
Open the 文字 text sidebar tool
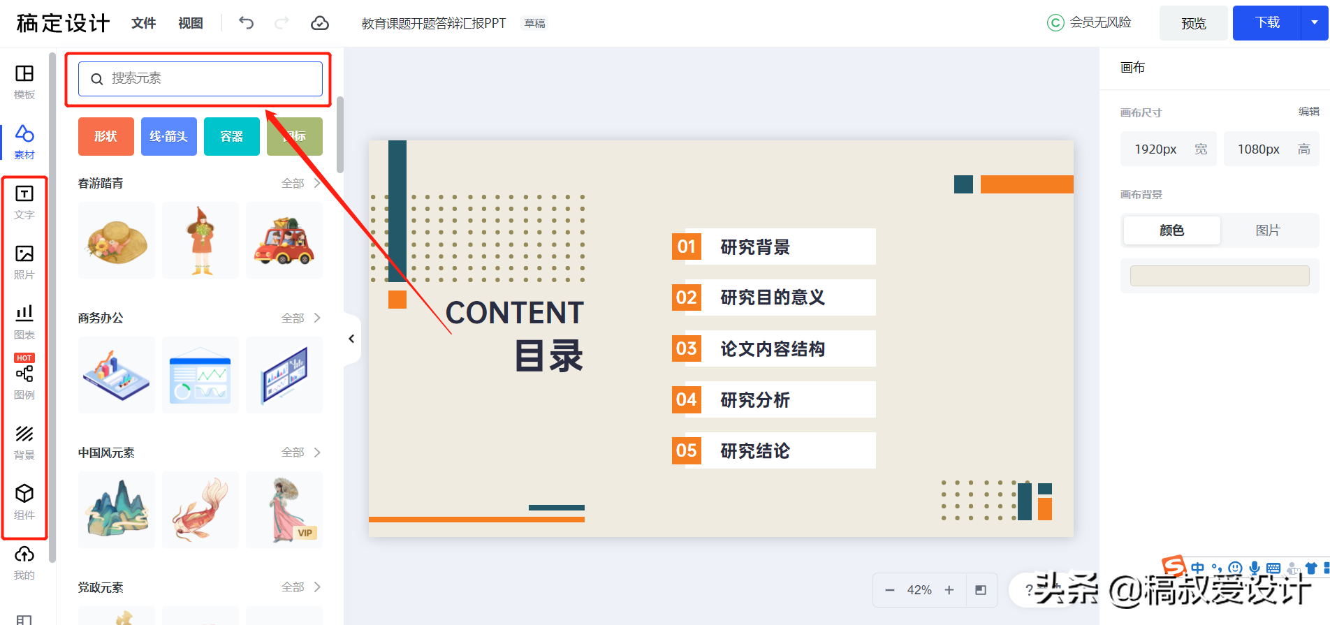[x=24, y=202]
